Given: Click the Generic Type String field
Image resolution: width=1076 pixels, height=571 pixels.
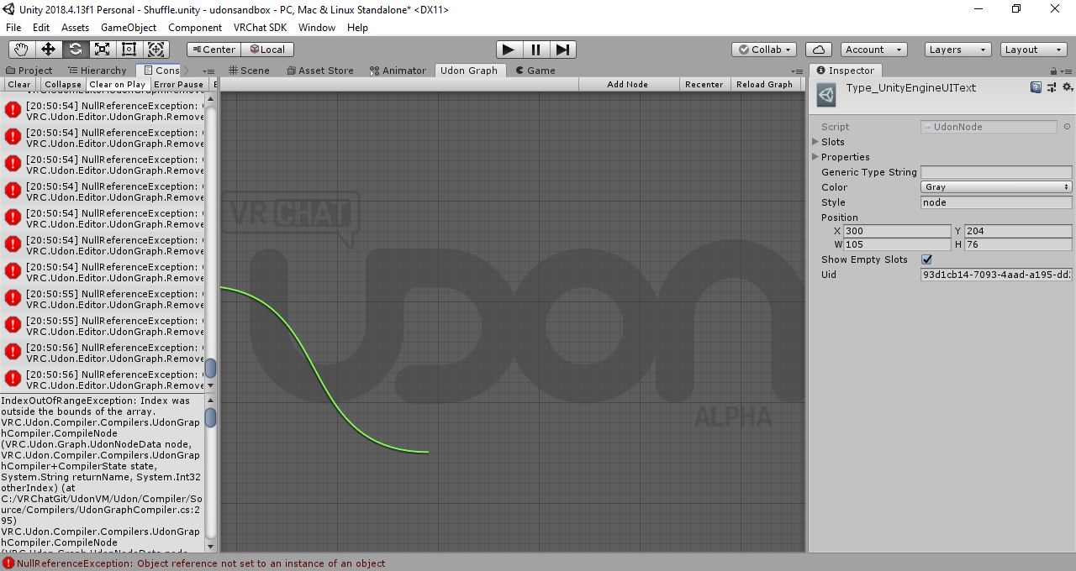Looking at the screenshot, I should coord(996,172).
